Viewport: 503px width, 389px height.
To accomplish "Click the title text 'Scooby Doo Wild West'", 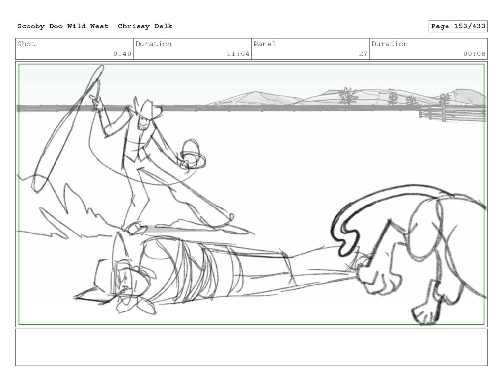I will tap(62, 26).
